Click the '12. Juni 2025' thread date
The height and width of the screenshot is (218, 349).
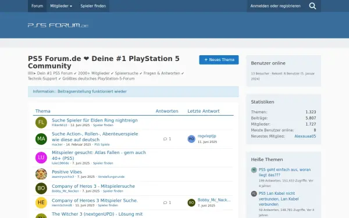click(80, 125)
